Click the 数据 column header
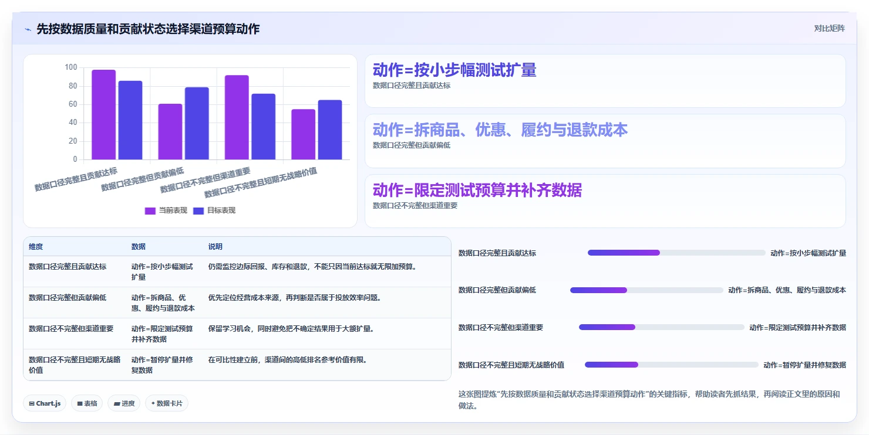The image size is (869, 435). [x=139, y=247]
